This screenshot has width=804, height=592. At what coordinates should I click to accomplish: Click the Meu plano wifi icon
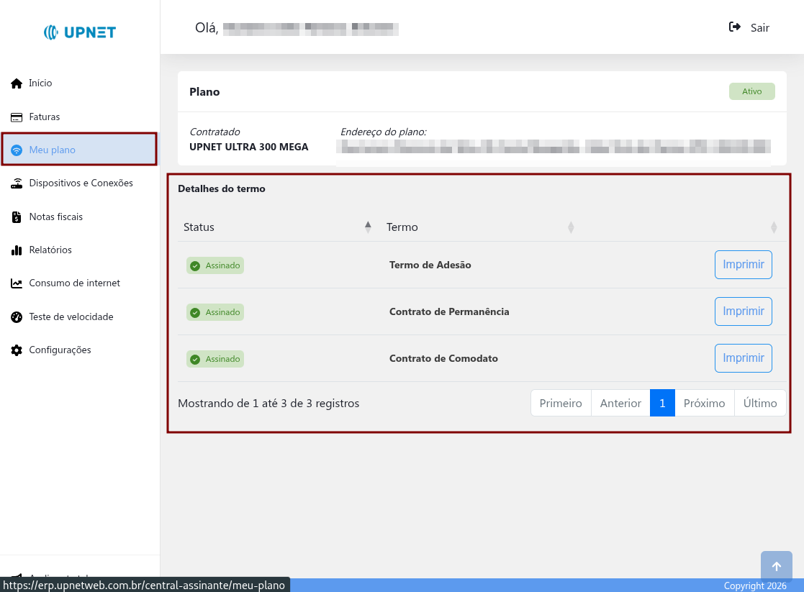(x=16, y=149)
